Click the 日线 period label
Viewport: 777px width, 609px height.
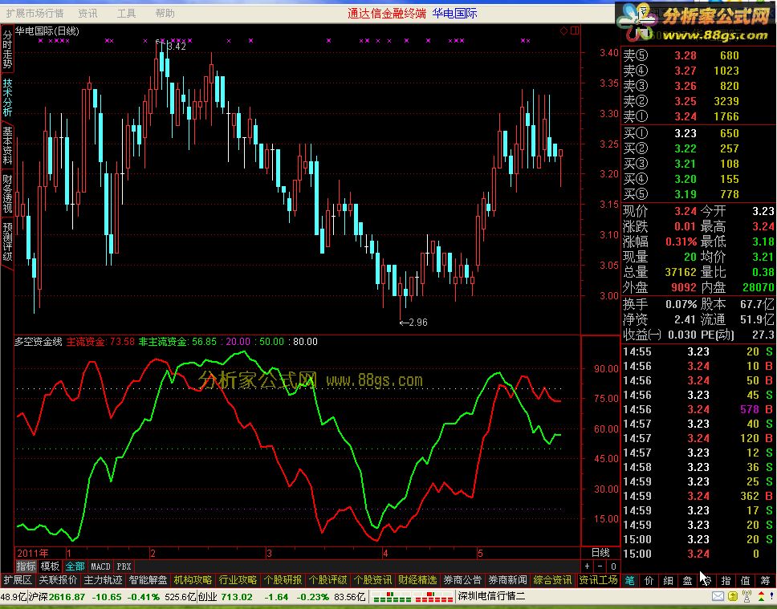600,553
